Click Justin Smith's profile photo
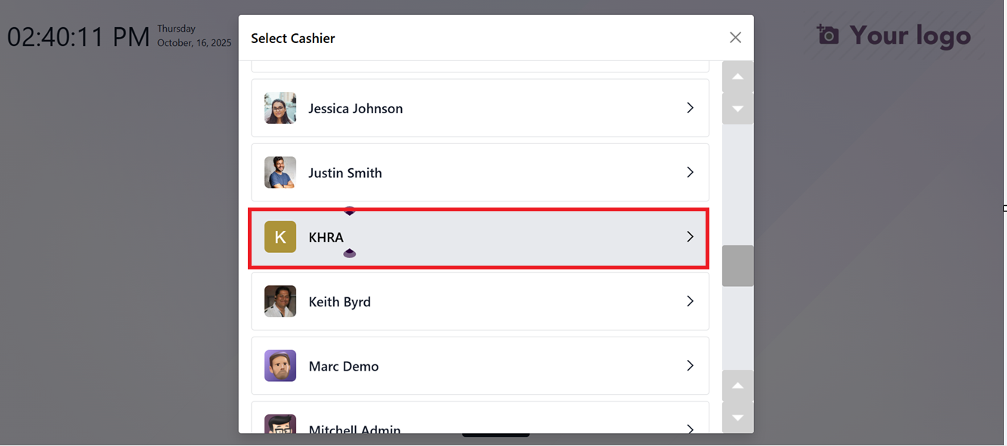1007x446 pixels. tap(280, 173)
